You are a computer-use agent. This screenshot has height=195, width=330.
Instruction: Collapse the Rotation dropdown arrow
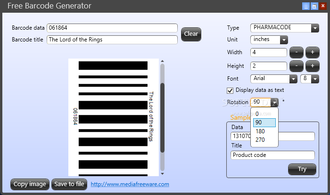(274, 103)
